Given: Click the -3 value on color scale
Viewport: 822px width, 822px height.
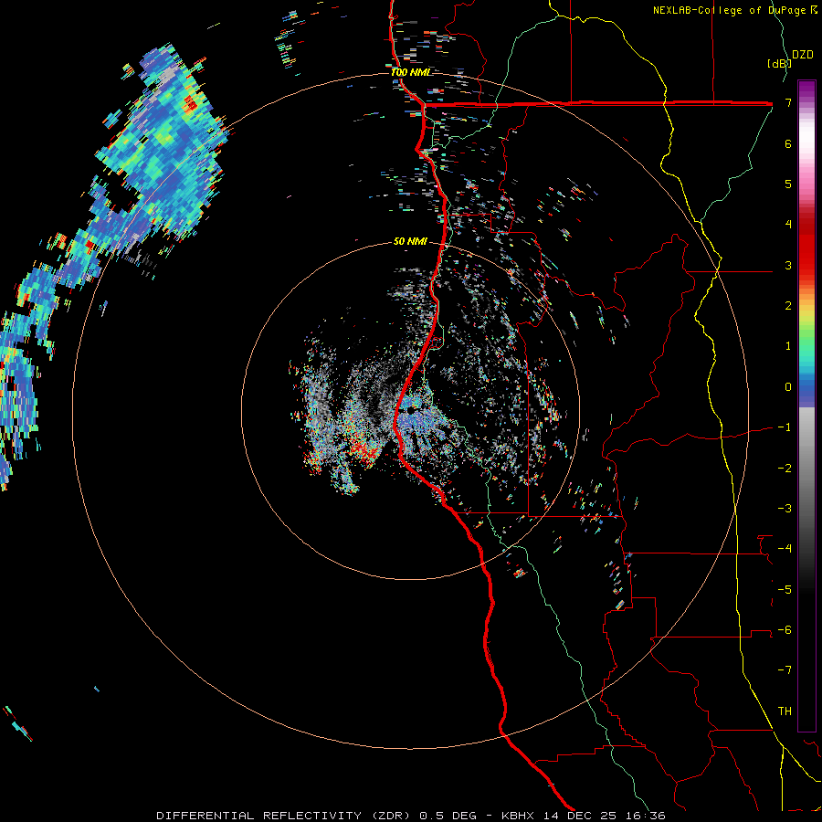Looking at the screenshot, I should point(785,509).
